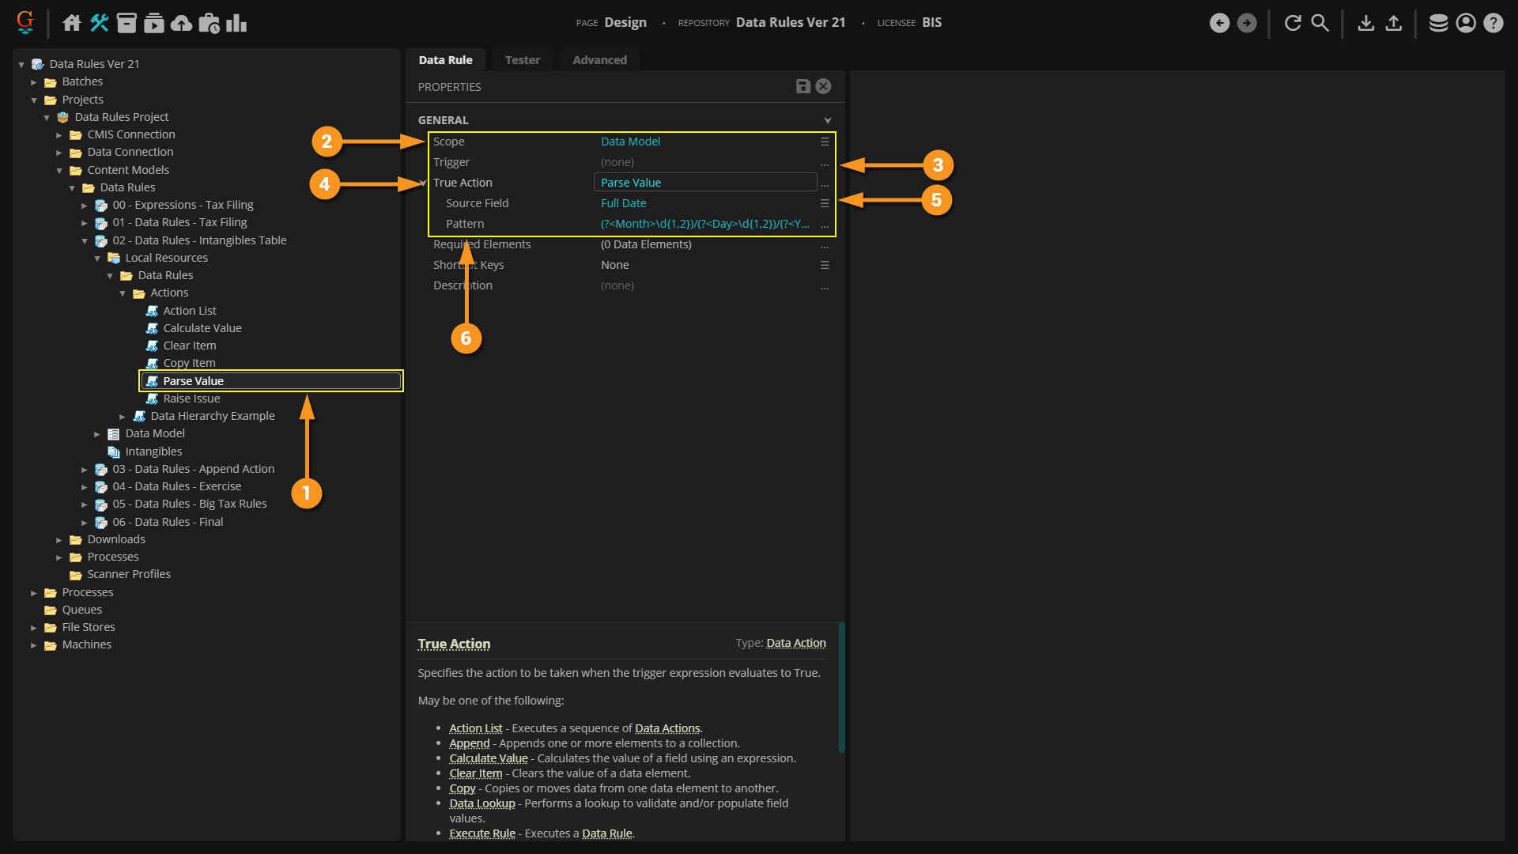Expand the Batches folder in tree
The width and height of the screenshot is (1518, 854).
coord(34,82)
